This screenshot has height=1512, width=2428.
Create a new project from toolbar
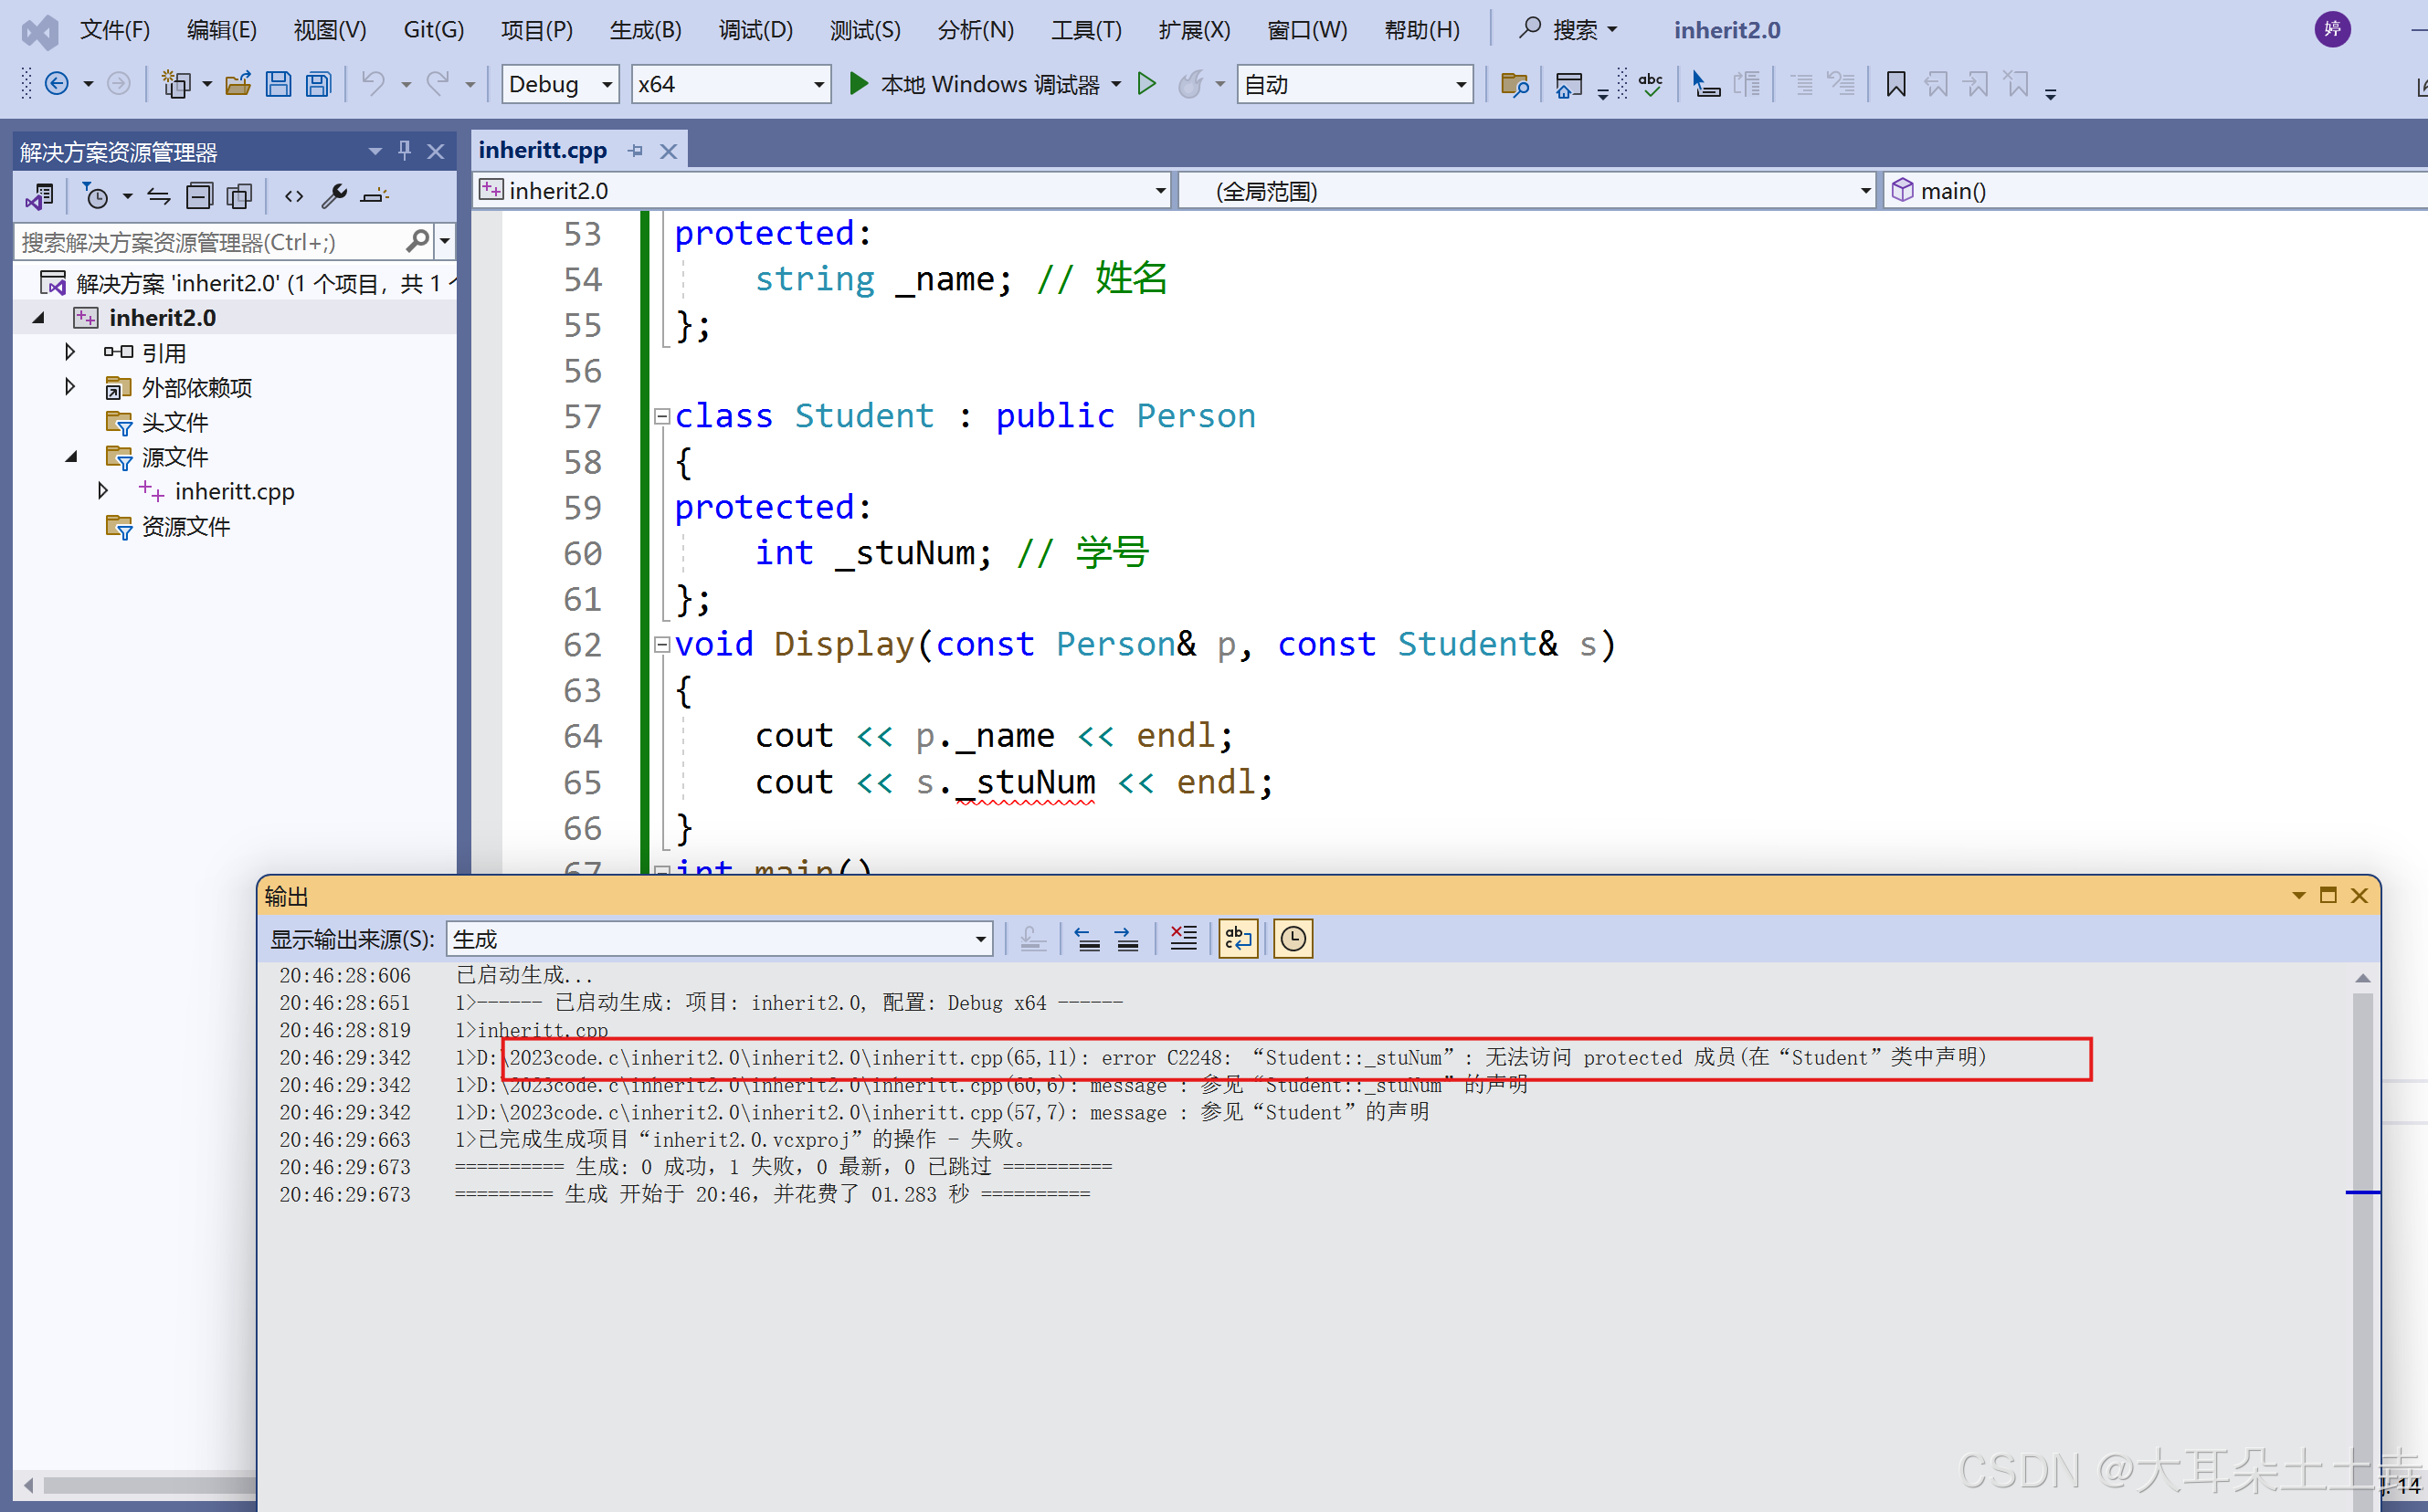point(176,84)
